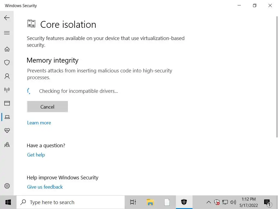Show hidden system tray icons
Screen dimensions: 278x209
tap(208, 202)
